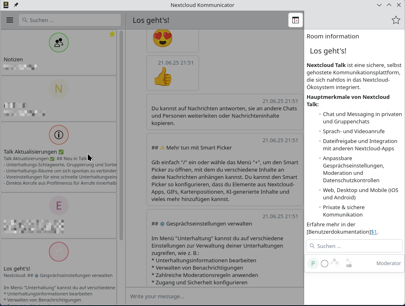Click the conversation list scrollbar

[x=121, y=135]
